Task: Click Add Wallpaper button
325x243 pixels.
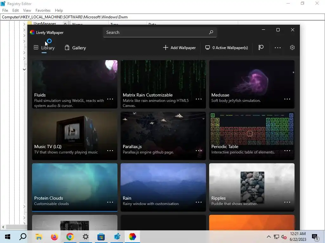Action: click(179, 48)
